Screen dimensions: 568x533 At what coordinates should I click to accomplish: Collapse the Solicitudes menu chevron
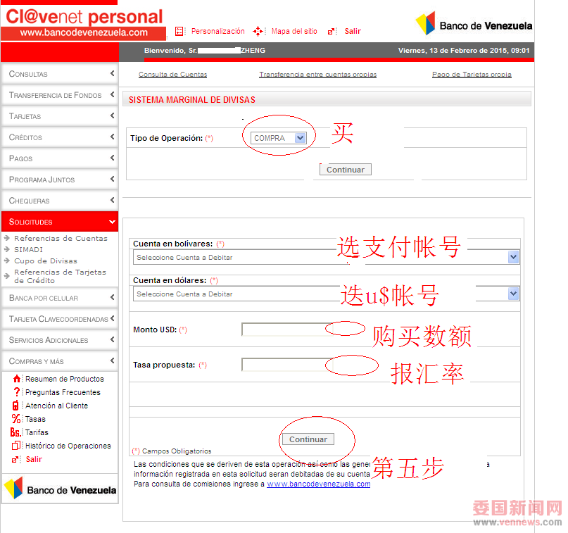click(113, 222)
